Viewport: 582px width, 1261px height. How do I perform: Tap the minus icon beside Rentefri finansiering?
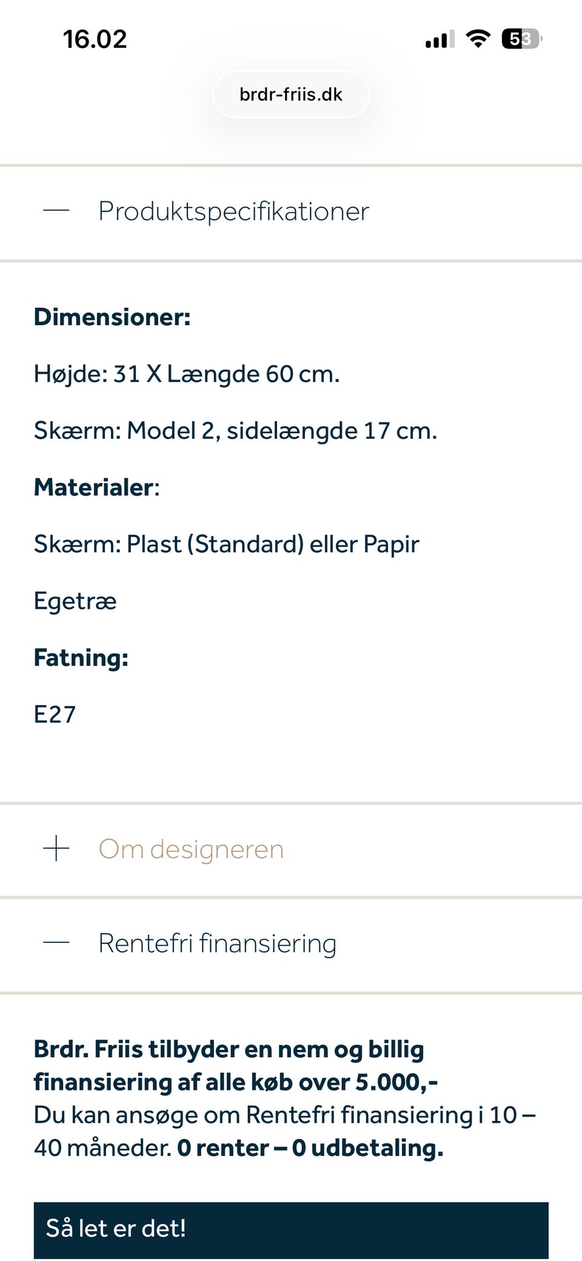pos(56,943)
